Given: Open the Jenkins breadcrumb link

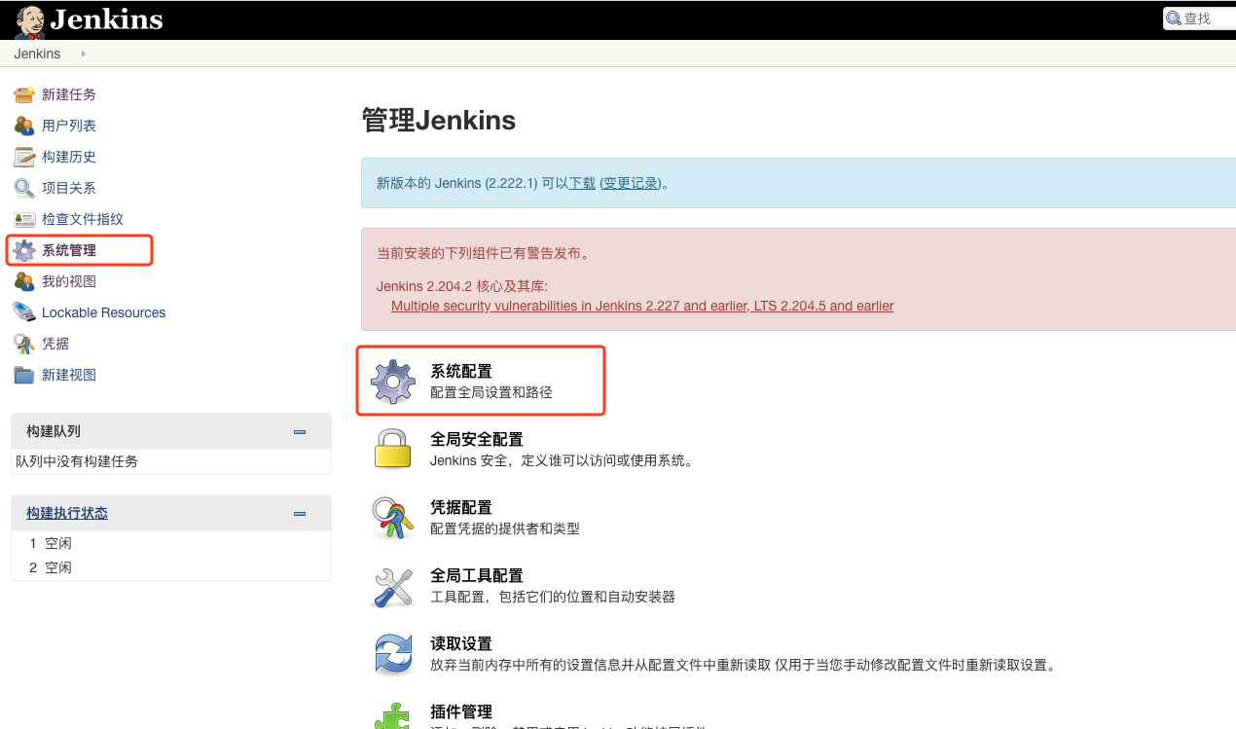Looking at the screenshot, I should (38, 54).
